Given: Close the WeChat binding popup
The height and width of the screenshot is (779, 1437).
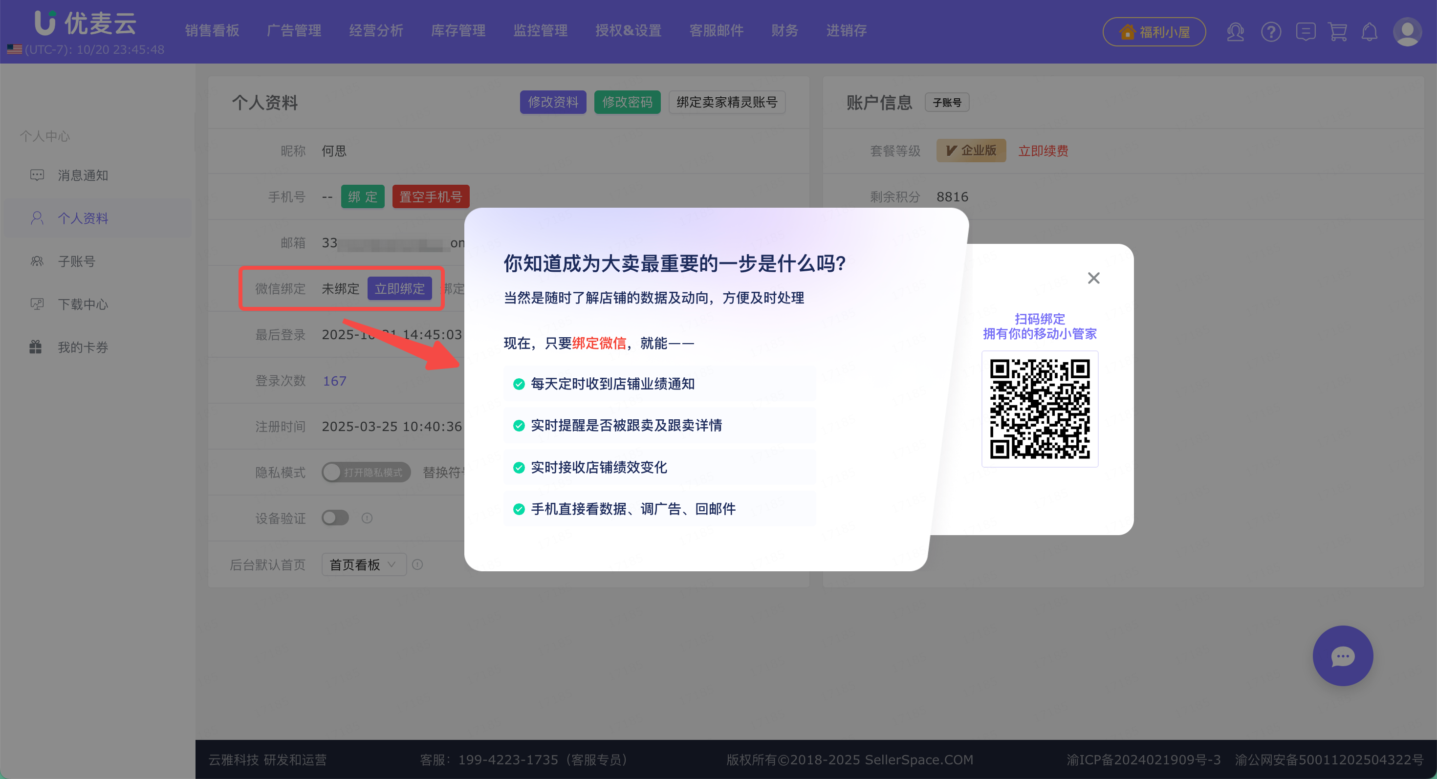Looking at the screenshot, I should (1093, 278).
